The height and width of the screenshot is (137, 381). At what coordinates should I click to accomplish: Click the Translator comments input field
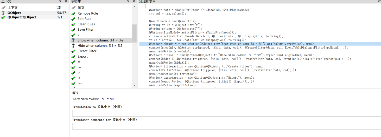[226, 126]
